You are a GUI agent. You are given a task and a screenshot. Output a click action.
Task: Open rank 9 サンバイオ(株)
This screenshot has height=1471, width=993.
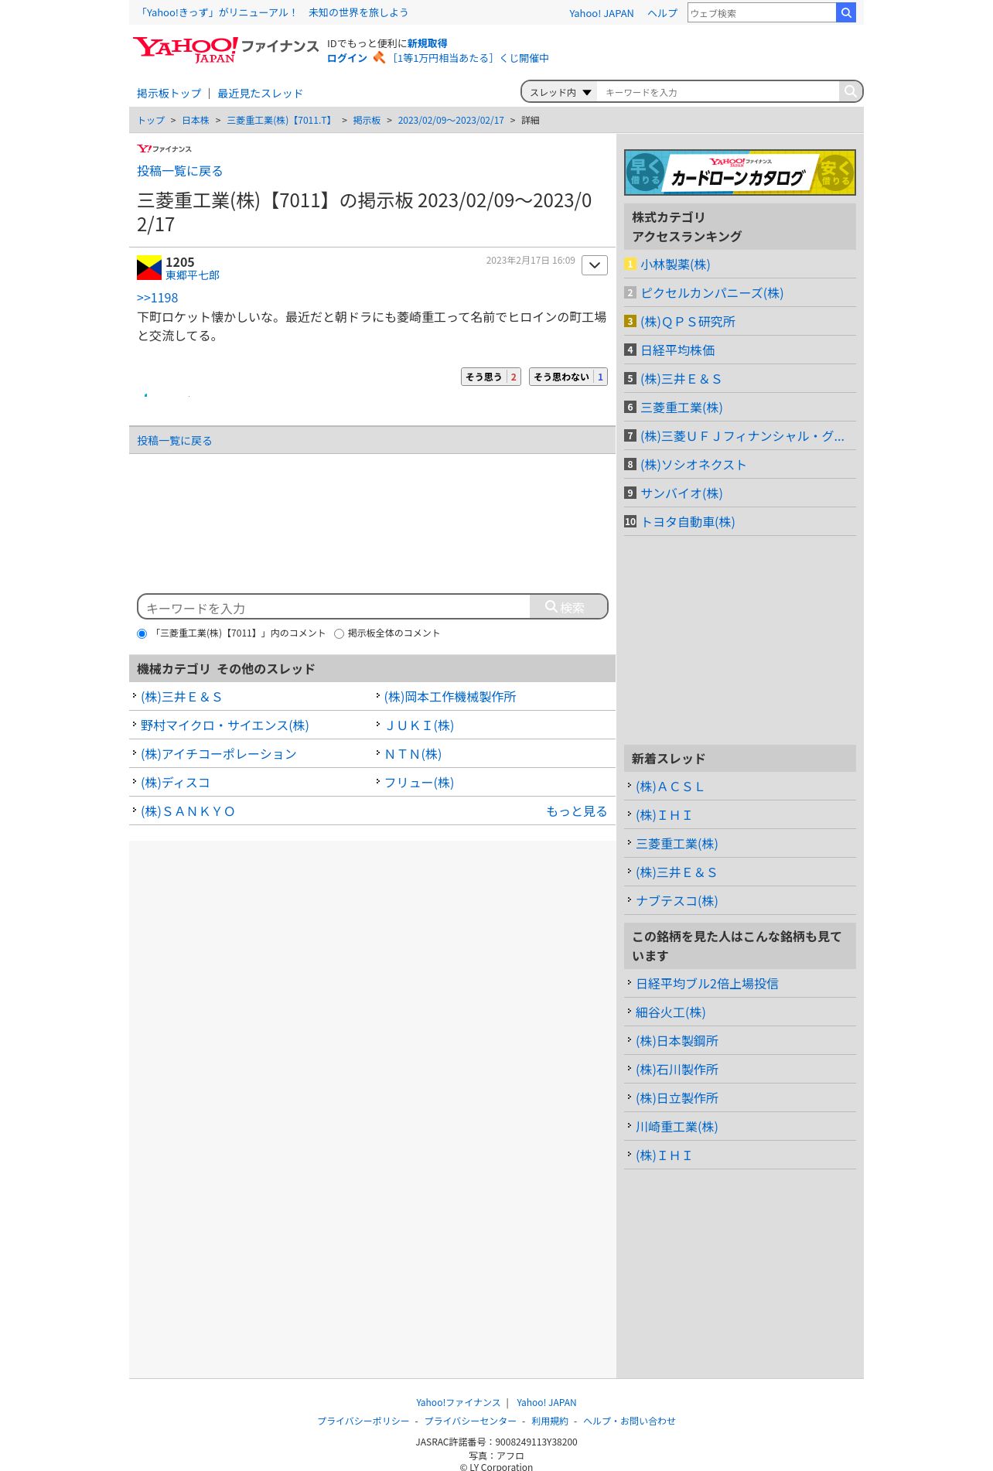pyautogui.click(x=681, y=493)
